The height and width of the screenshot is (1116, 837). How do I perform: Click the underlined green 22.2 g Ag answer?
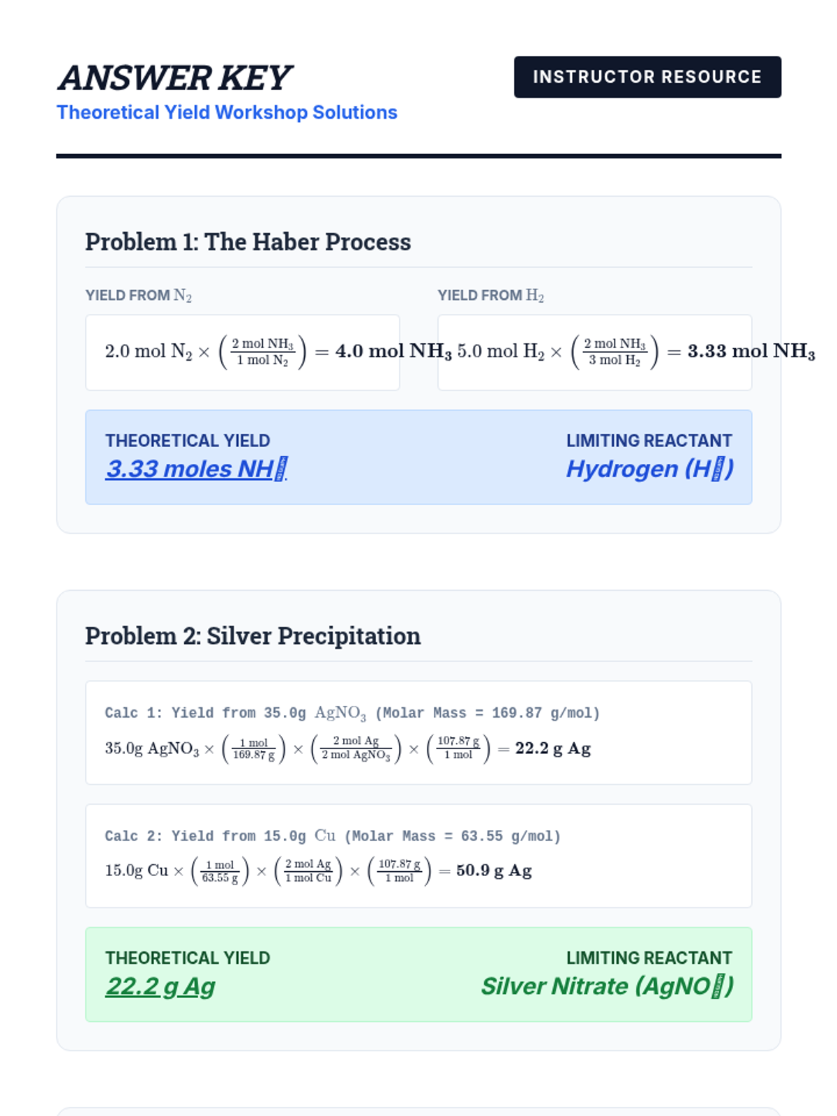(x=160, y=986)
